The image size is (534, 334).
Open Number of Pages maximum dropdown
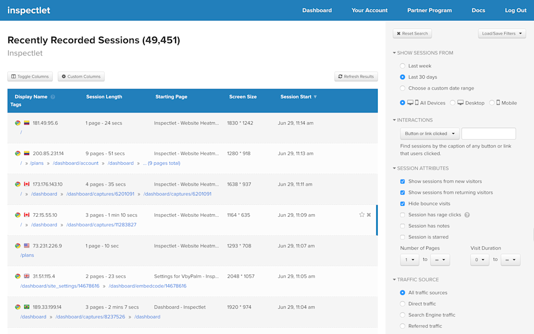pos(440,260)
